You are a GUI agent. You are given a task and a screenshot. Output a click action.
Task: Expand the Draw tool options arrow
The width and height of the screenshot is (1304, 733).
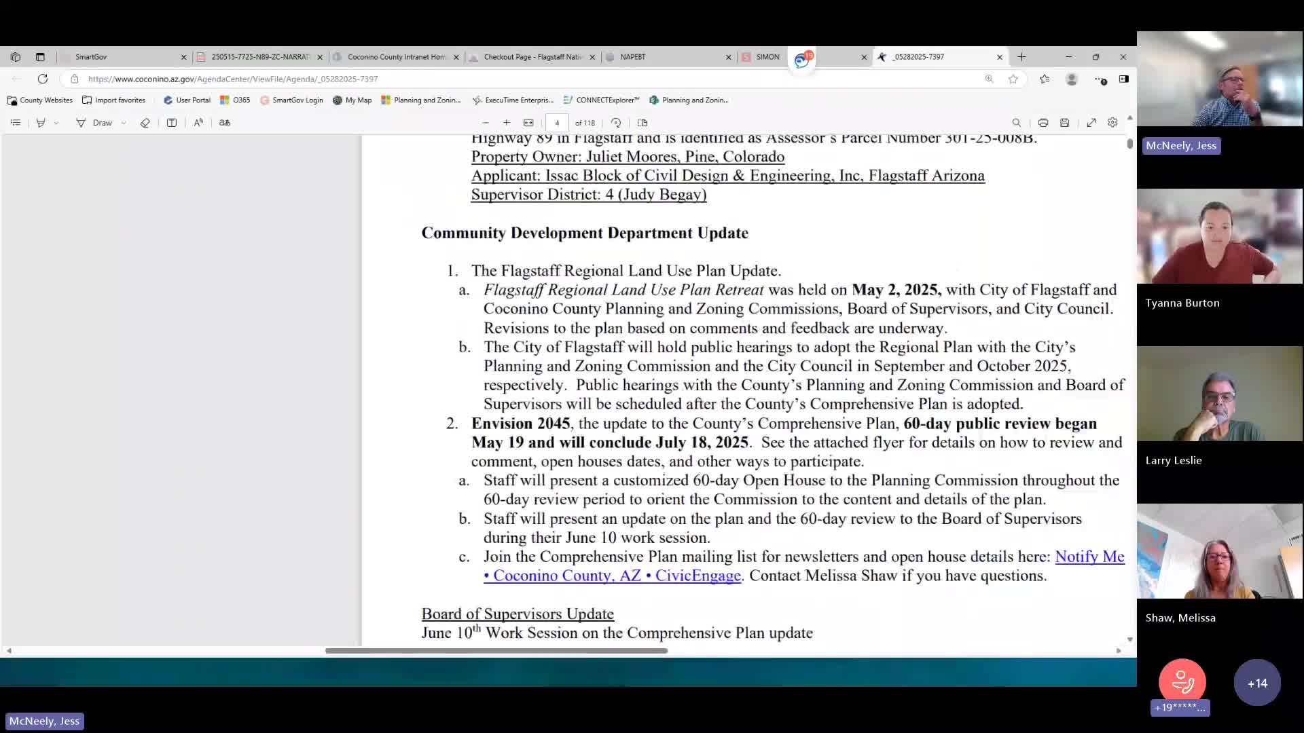pos(124,123)
